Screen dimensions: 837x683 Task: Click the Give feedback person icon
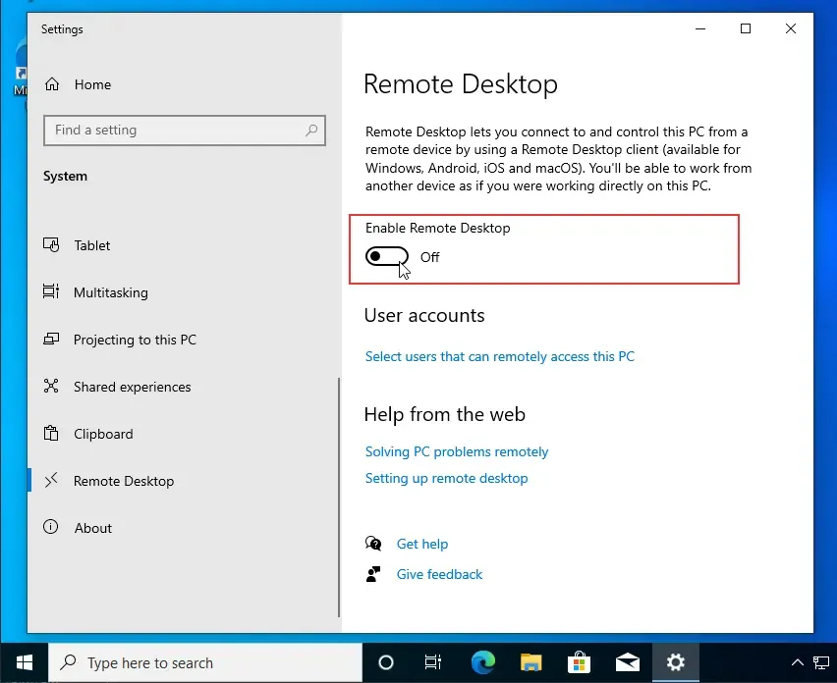(x=373, y=574)
